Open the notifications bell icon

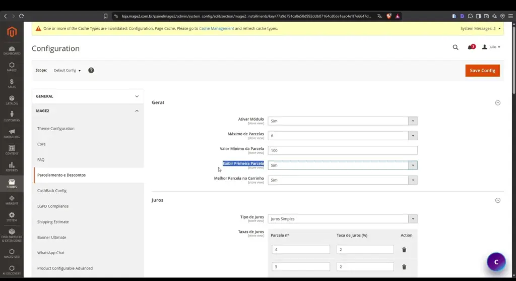tap(471, 47)
